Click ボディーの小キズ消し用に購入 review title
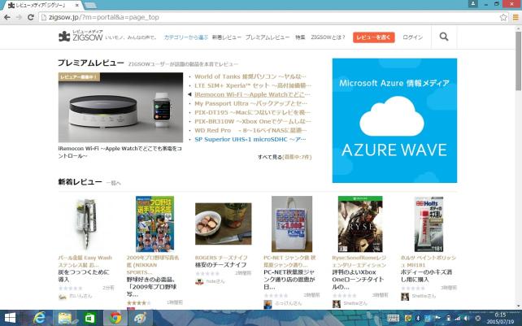This screenshot has width=522, height=326. point(426,276)
